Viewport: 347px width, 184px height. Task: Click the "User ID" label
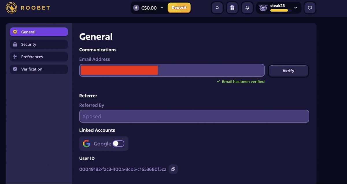(x=87, y=158)
